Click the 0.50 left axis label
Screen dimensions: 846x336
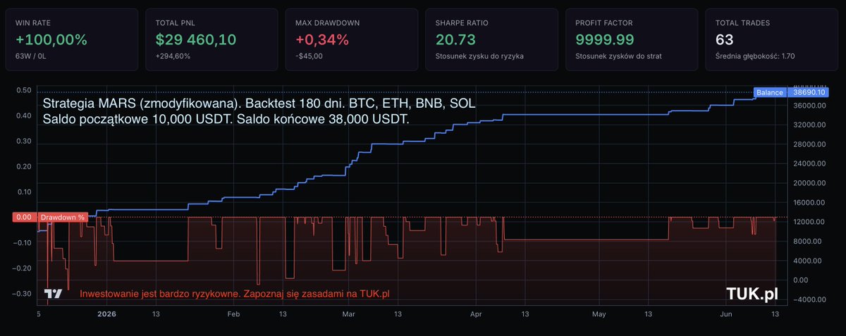[23, 90]
